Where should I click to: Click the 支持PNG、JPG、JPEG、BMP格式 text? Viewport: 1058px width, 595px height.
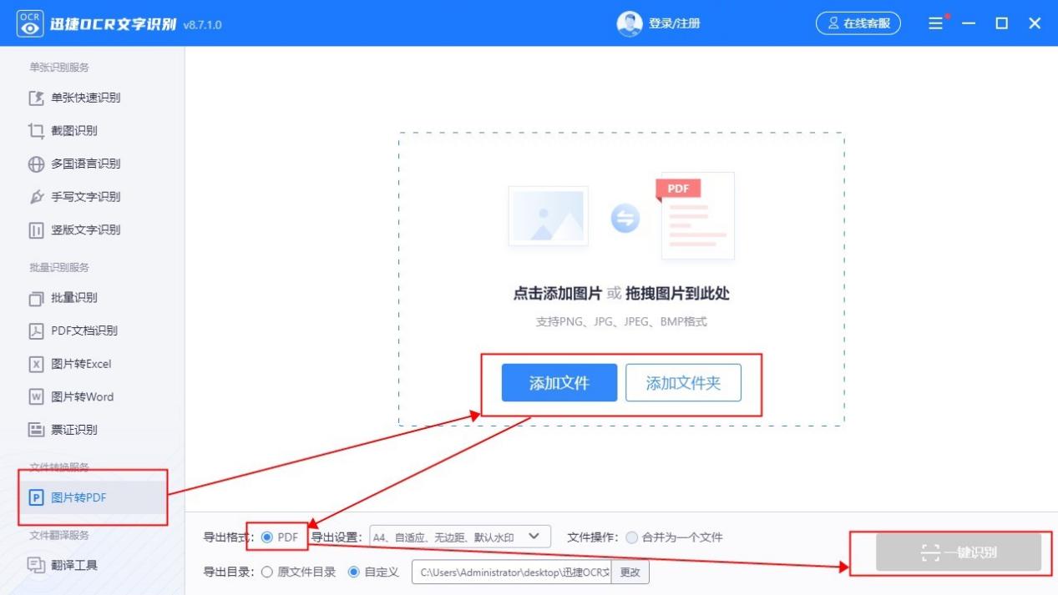[x=621, y=321]
